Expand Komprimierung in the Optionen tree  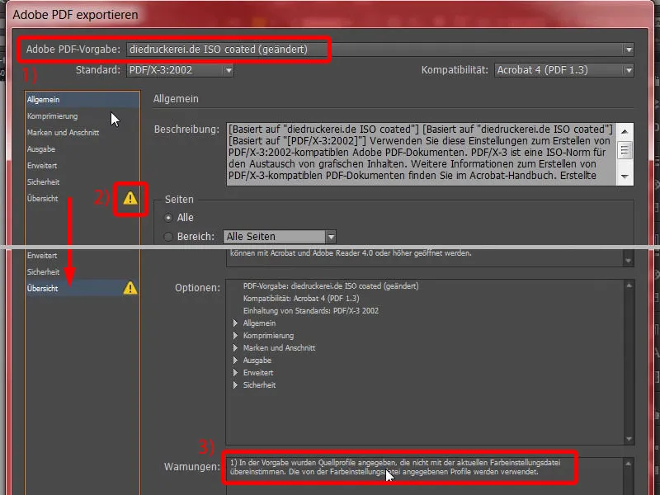pos(235,336)
